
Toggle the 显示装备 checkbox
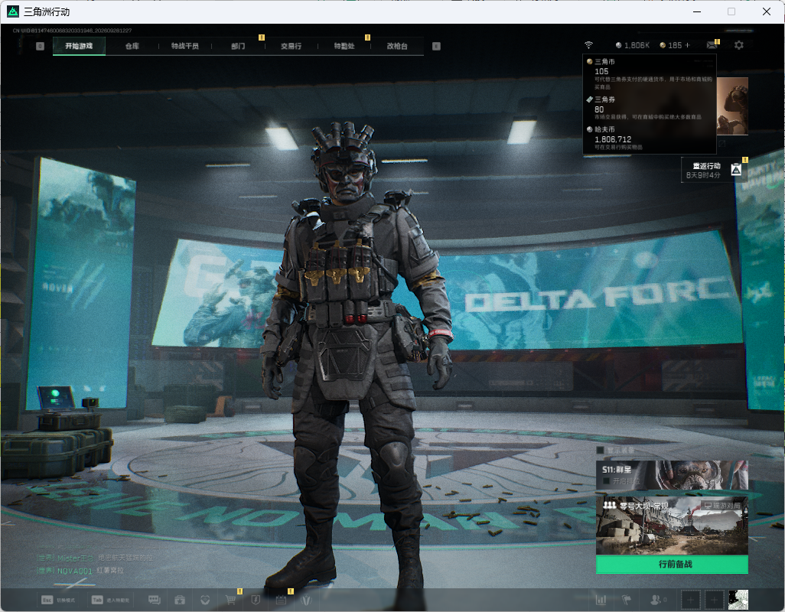point(601,451)
